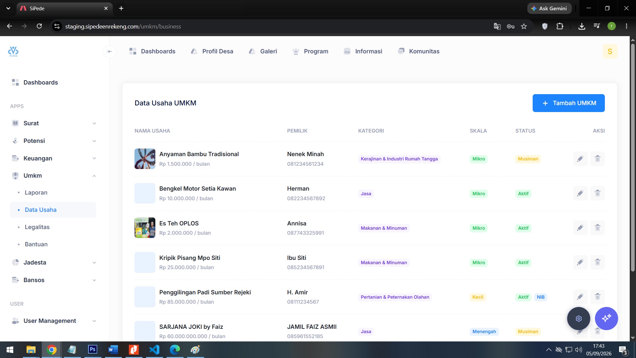
Task: Click the Anyaman Bambu Tradisional thumbnail image
Action: pyautogui.click(x=145, y=159)
